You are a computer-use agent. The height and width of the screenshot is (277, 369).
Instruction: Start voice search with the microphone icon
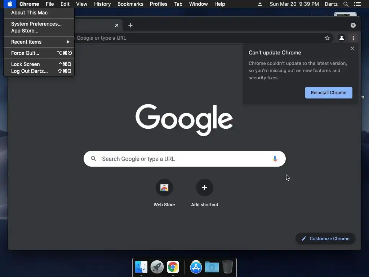tap(275, 159)
